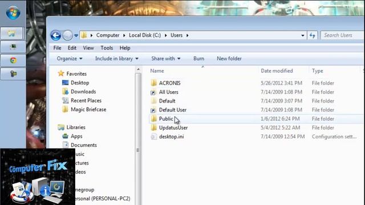Open the Windows Explorer taskbar button
Screen dimensions: 365x205
12,34
